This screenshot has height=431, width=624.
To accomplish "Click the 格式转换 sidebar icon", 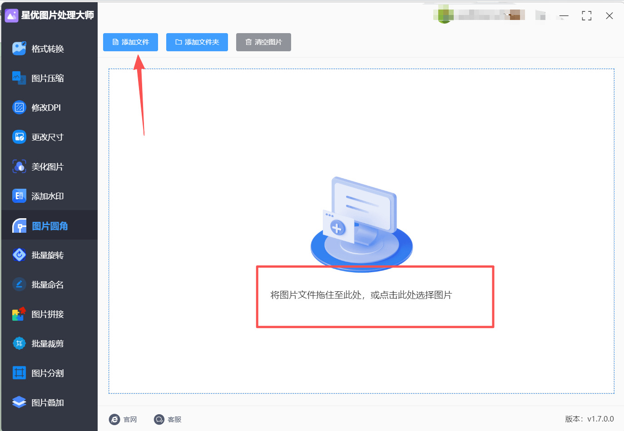I will click(x=19, y=49).
